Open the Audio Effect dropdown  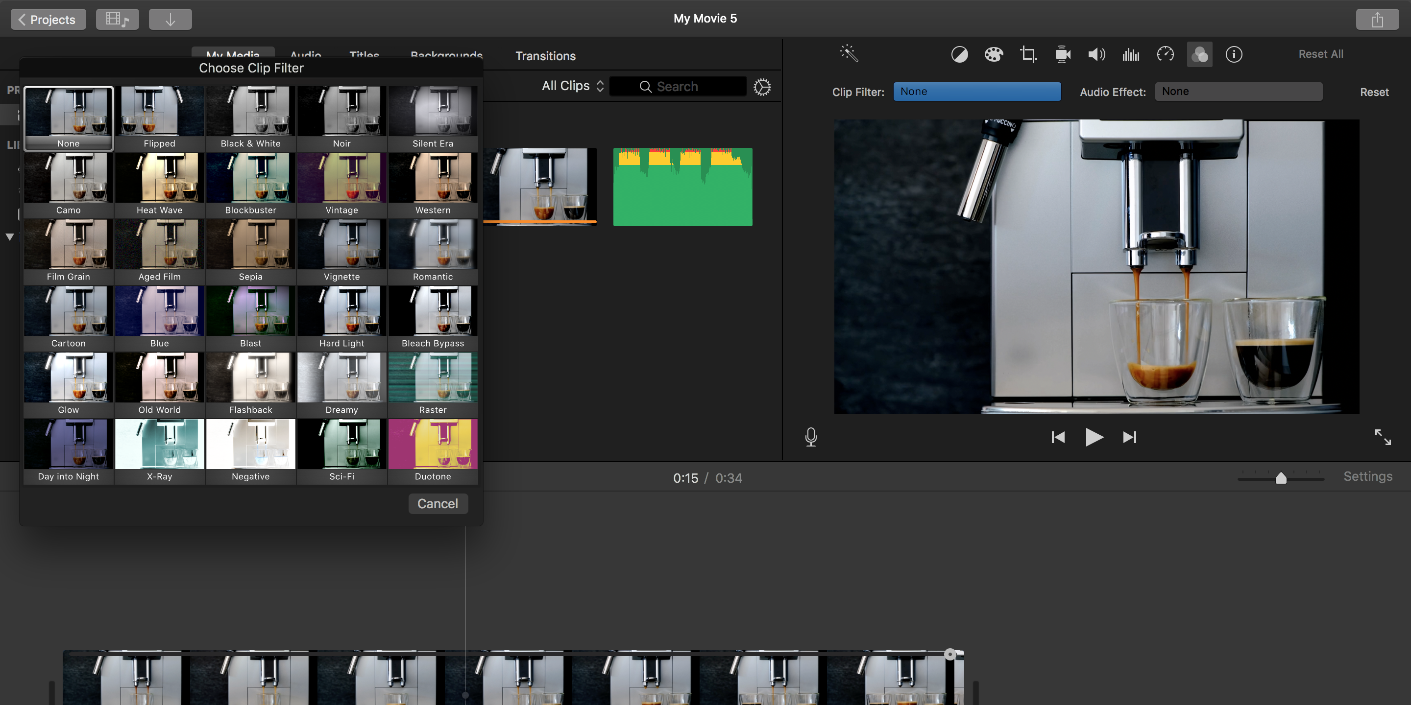tap(1239, 92)
